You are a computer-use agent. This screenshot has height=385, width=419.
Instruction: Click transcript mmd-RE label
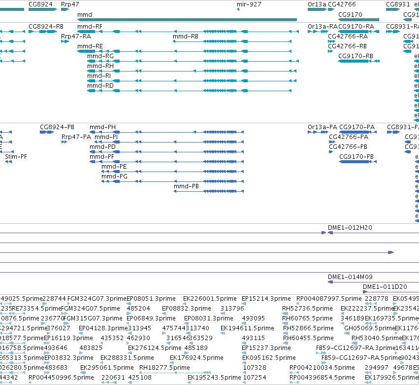[90, 46]
